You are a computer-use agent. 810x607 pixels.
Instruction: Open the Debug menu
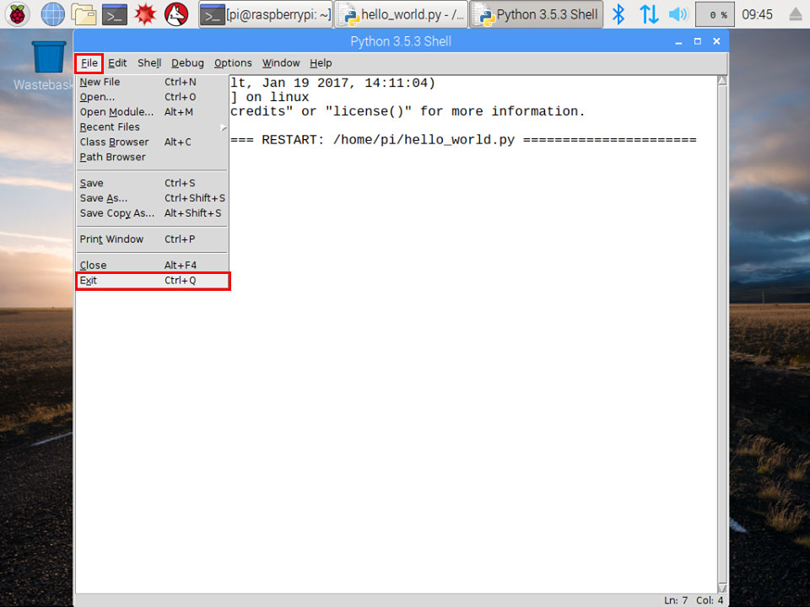tap(187, 63)
